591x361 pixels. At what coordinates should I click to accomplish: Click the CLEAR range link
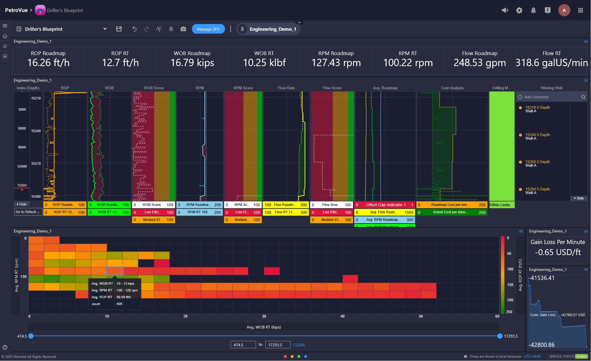tap(299, 345)
